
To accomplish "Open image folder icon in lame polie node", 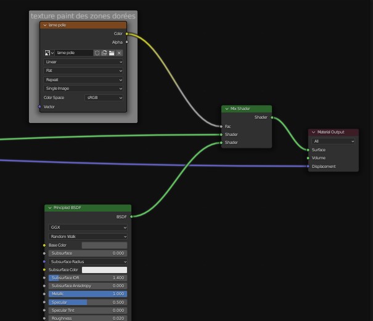I will pos(112,53).
